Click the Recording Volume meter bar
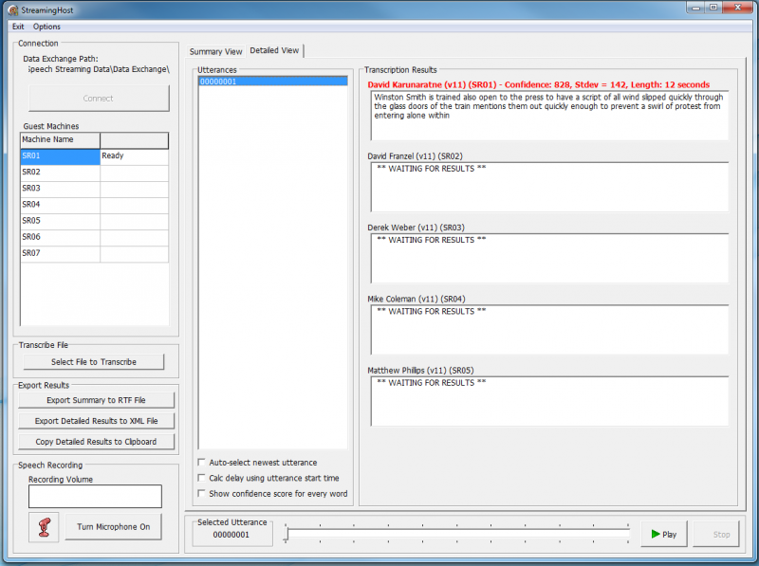This screenshot has width=759, height=566. pyautogui.click(x=95, y=497)
